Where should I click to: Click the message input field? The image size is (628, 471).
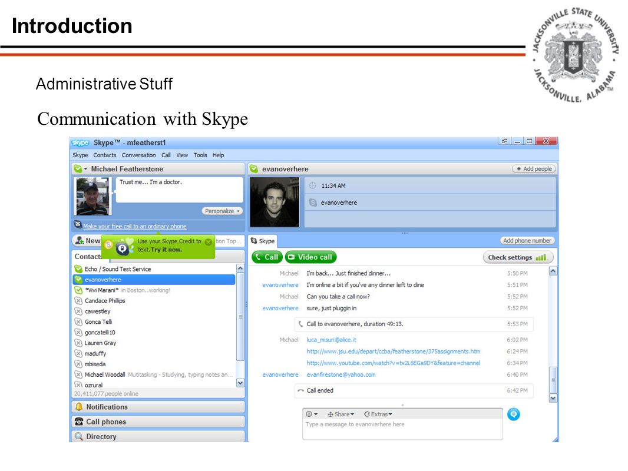tap(402, 429)
